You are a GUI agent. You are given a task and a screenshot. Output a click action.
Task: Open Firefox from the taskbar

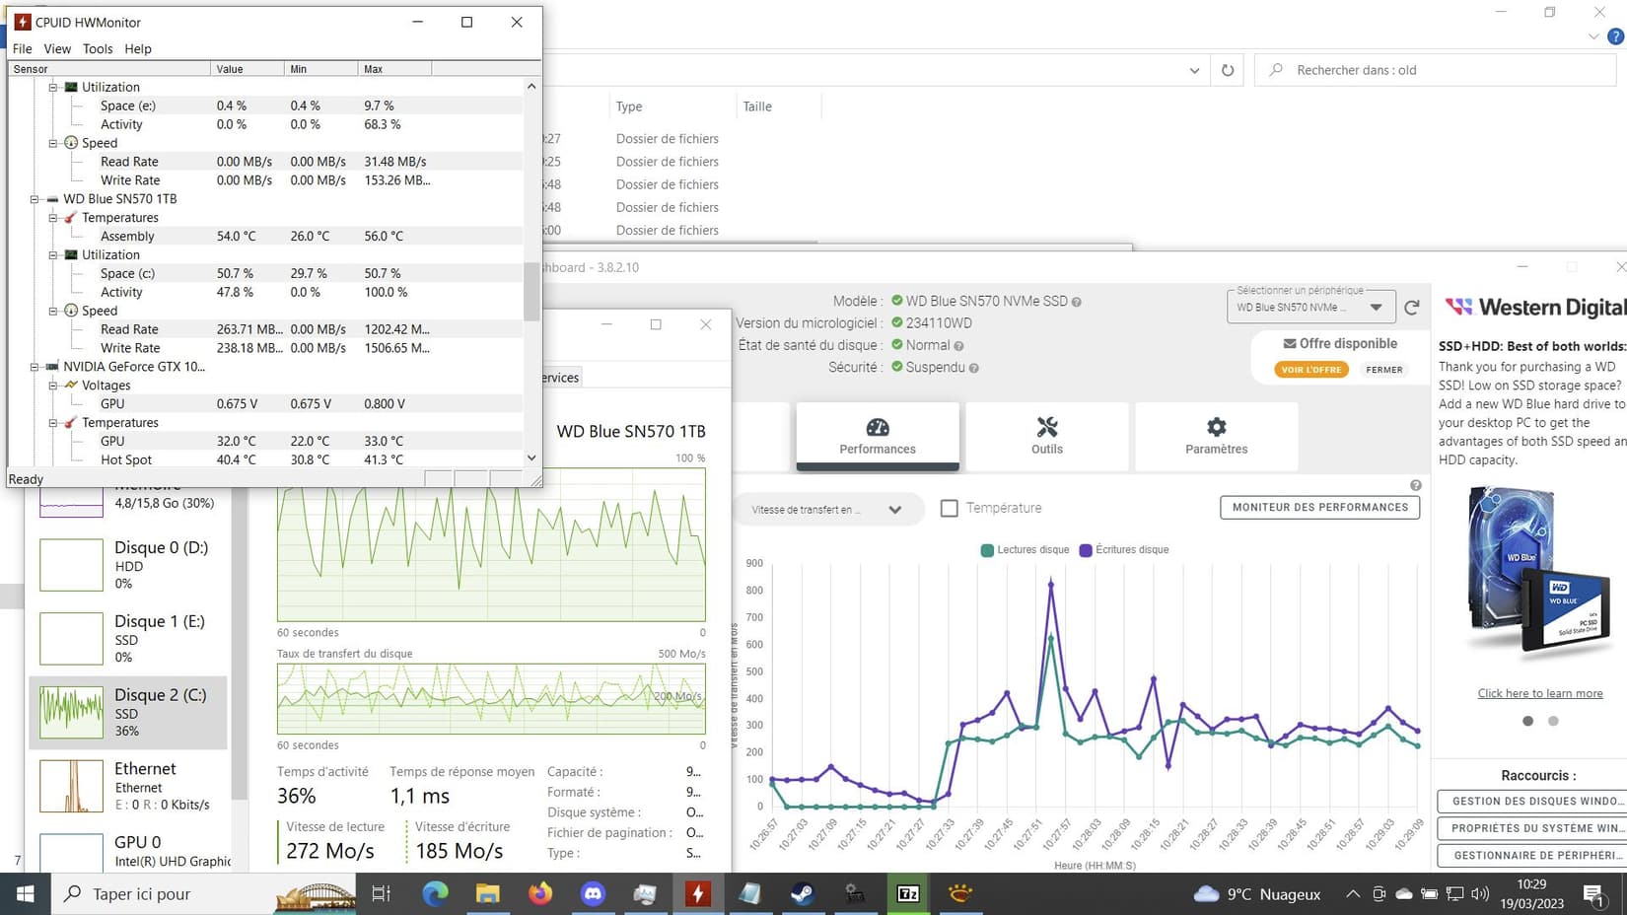(540, 893)
